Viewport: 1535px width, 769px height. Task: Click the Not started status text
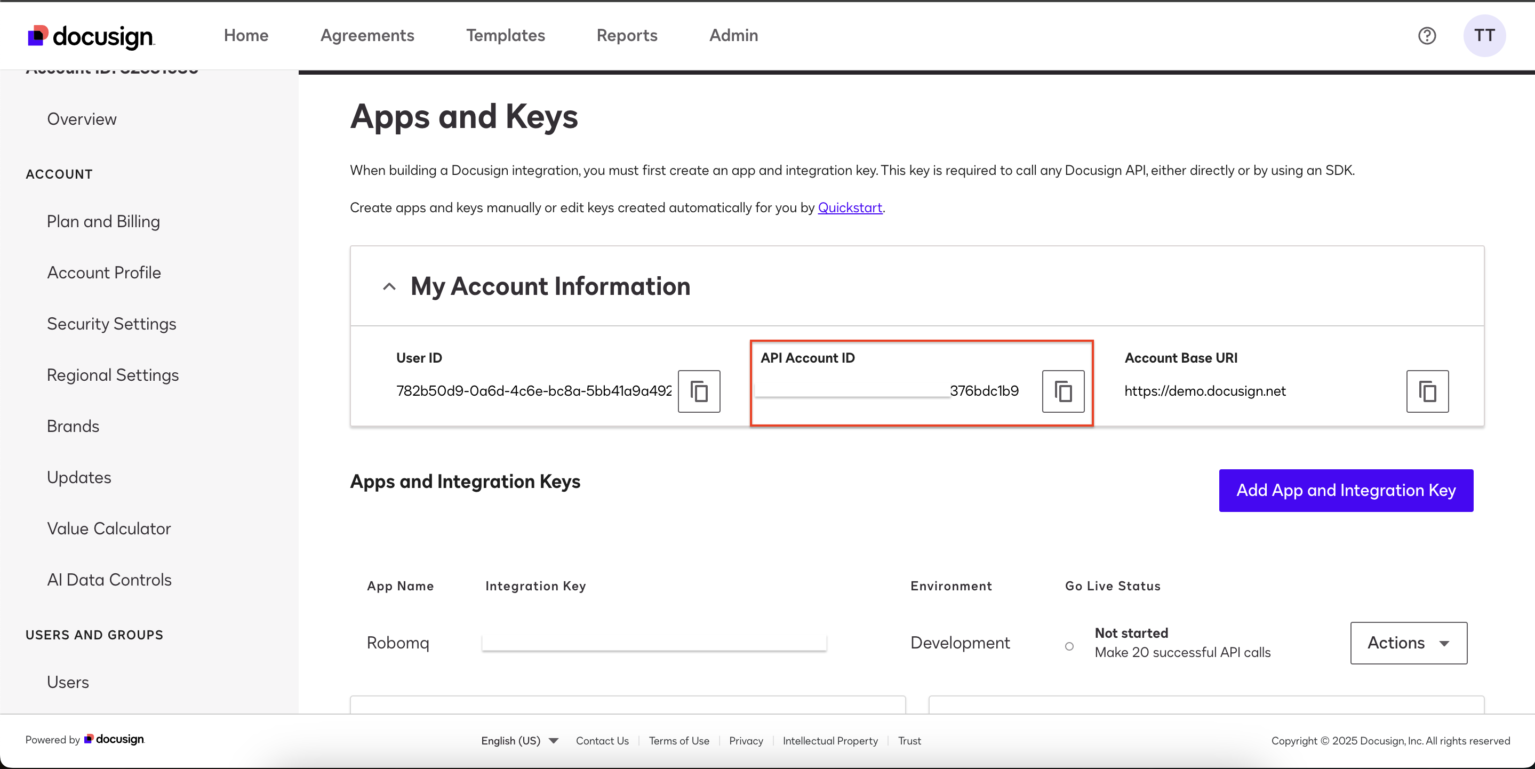(1131, 633)
